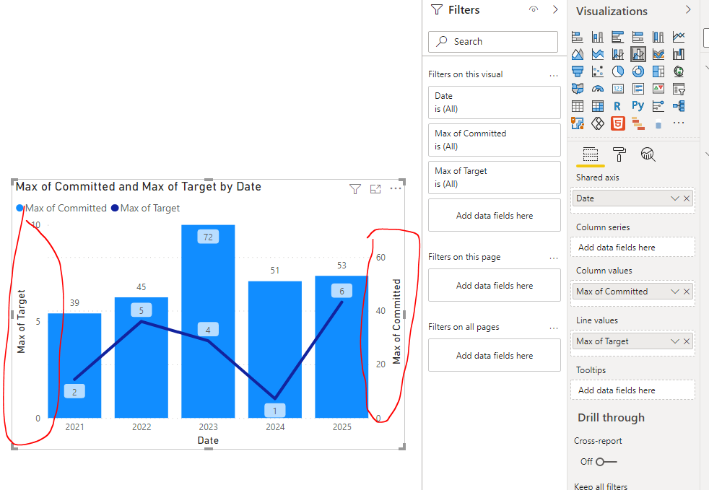Select the Stacked area chart visual
Screen dimensions: 709x490
click(598, 54)
